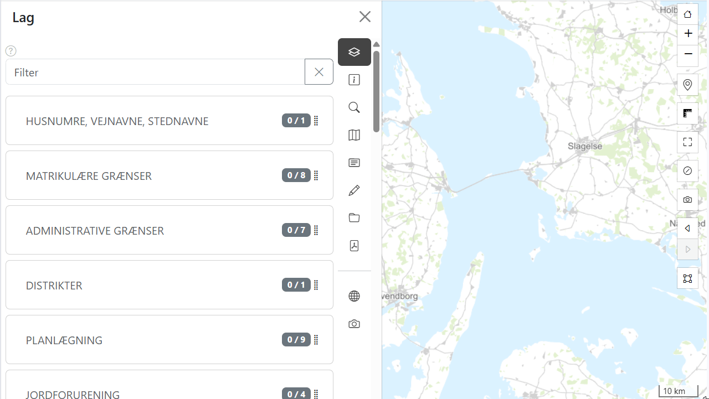The width and height of the screenshot is (709, 399).
Task: Open the layers panel icon
Action: (x=354, y=52)
